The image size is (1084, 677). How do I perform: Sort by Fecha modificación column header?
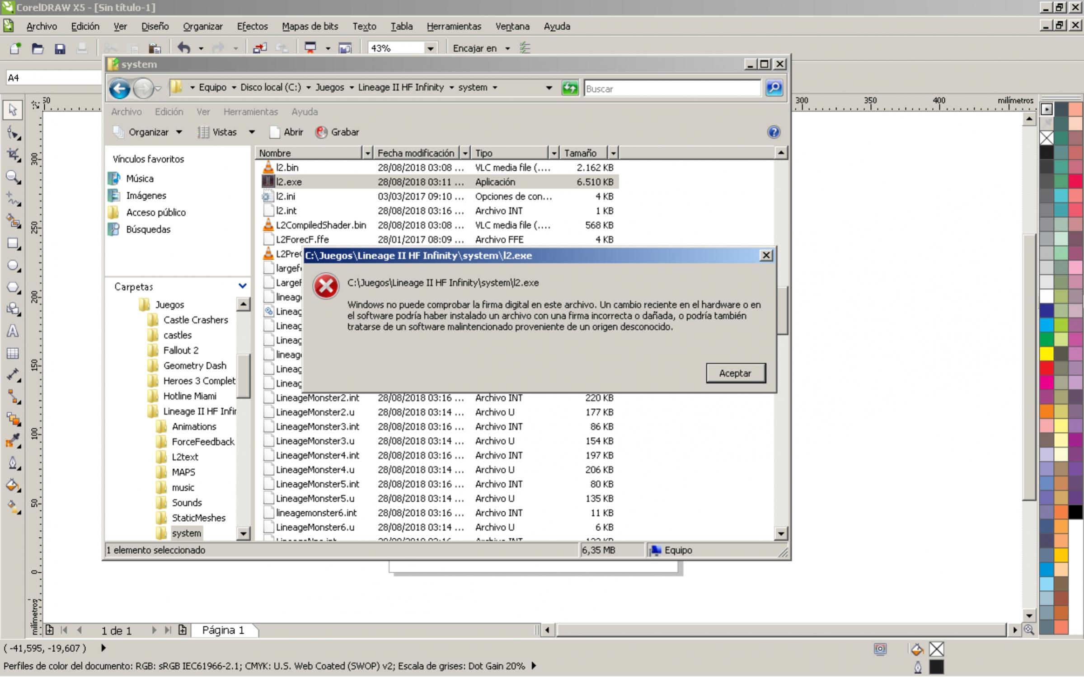point(416,153)
